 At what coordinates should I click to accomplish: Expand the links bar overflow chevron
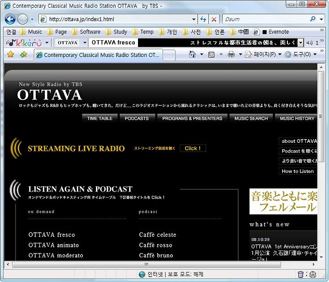322,30
